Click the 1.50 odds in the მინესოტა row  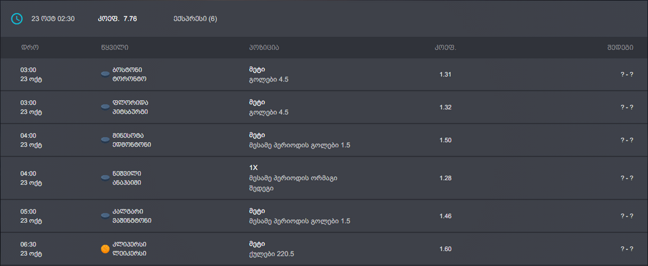445,140
